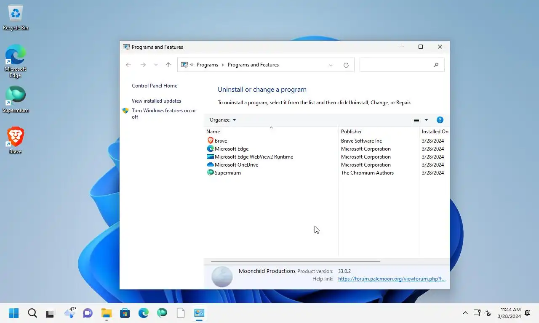Screen dimensions: 539x323
Task: Open Microsoft Edge from the taskbar
Action: pyautogui.click(x=144, y=313)
